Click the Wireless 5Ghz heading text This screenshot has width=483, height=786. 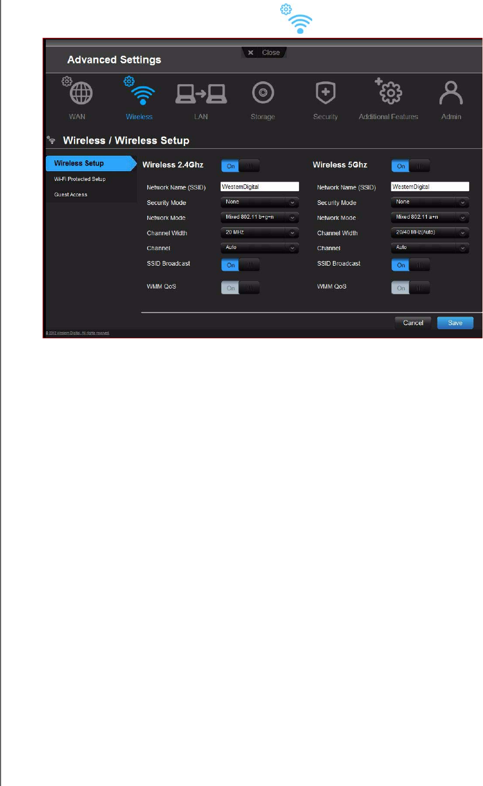coord(340,165)
